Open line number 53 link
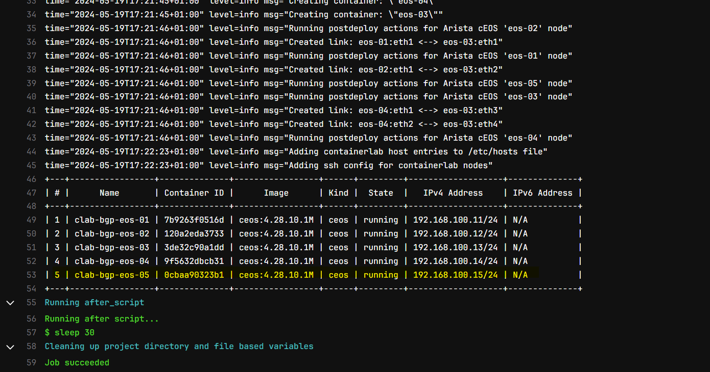This screenshot has width=710, height=372. click(31, 275)
